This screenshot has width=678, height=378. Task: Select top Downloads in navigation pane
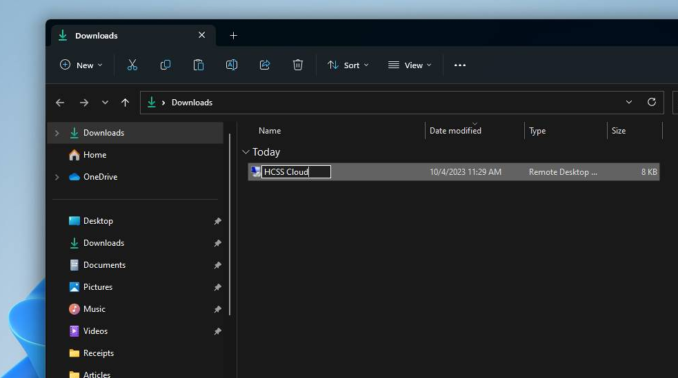[x=135, y=133]
